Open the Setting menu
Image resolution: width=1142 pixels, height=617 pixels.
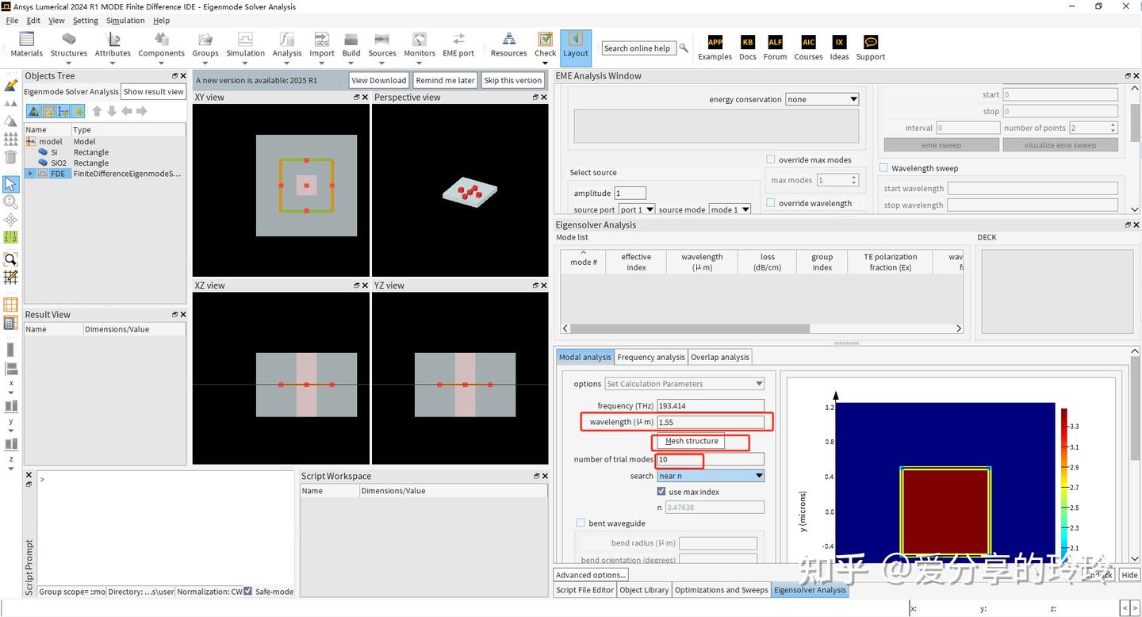point(86,21)
